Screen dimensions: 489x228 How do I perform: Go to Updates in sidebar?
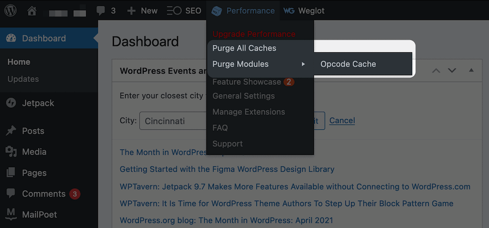coord(23,79)
